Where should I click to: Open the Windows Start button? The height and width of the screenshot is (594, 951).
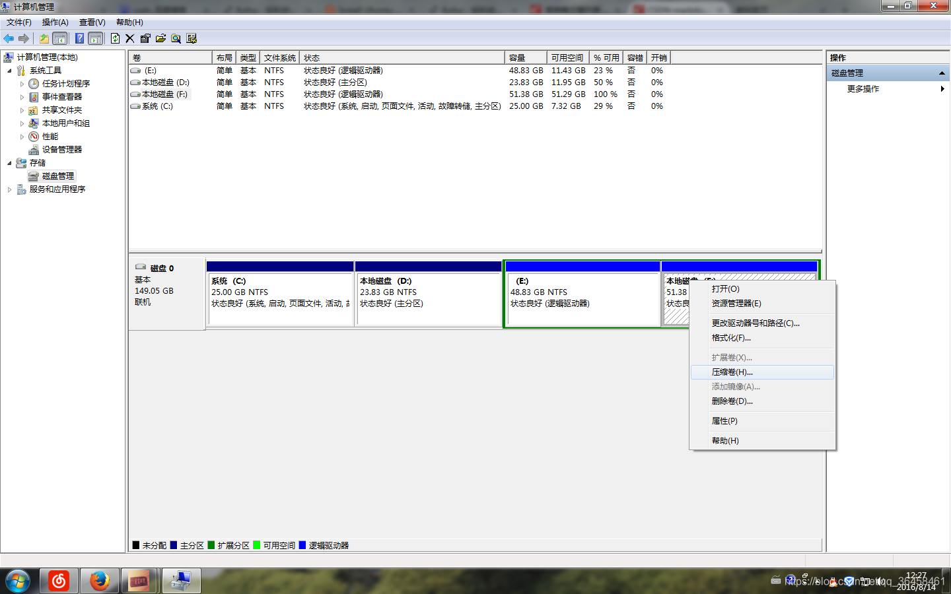pos(18,581)
